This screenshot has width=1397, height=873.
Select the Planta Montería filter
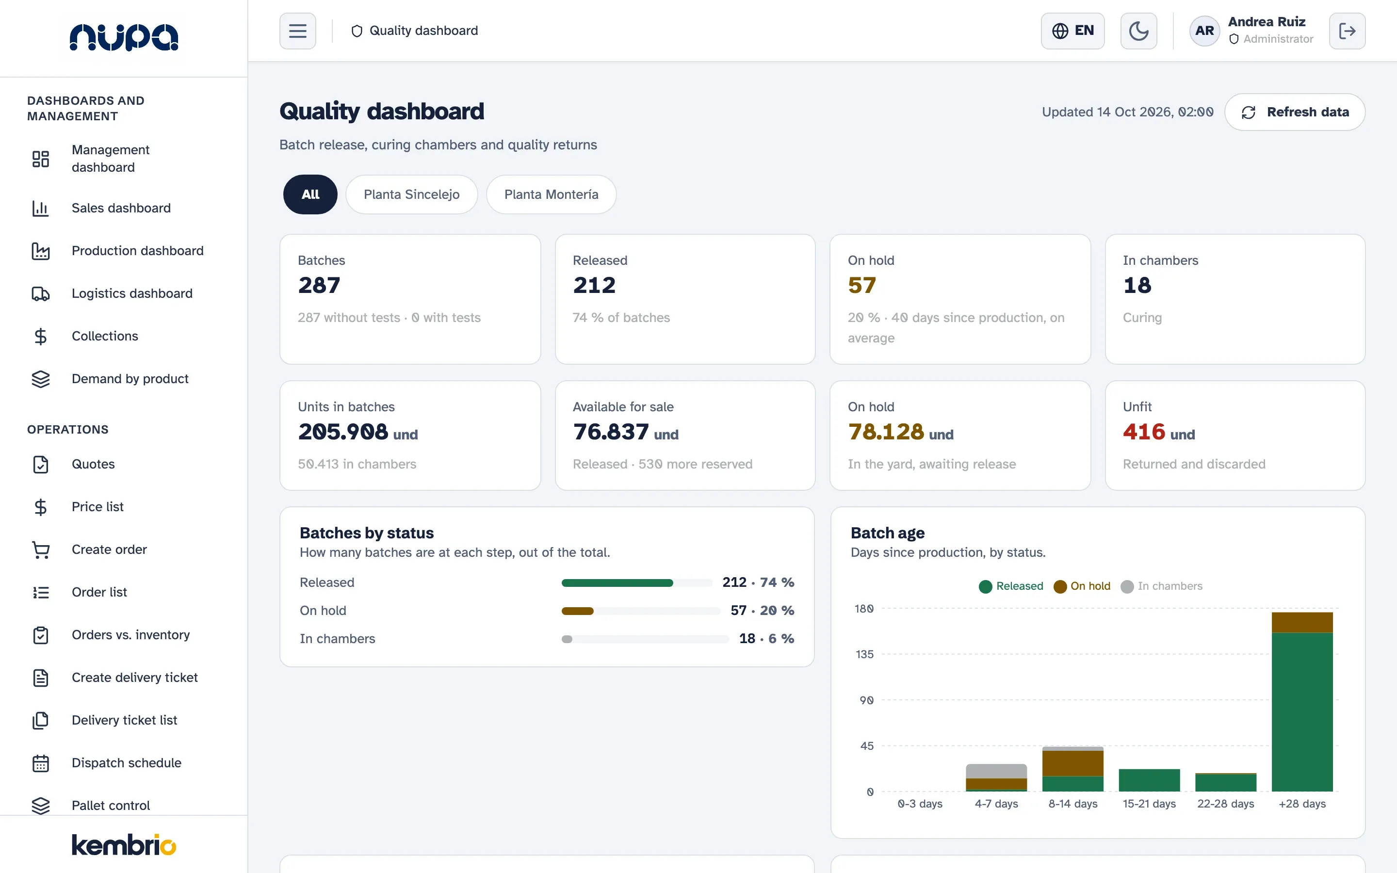coord(551,194)
